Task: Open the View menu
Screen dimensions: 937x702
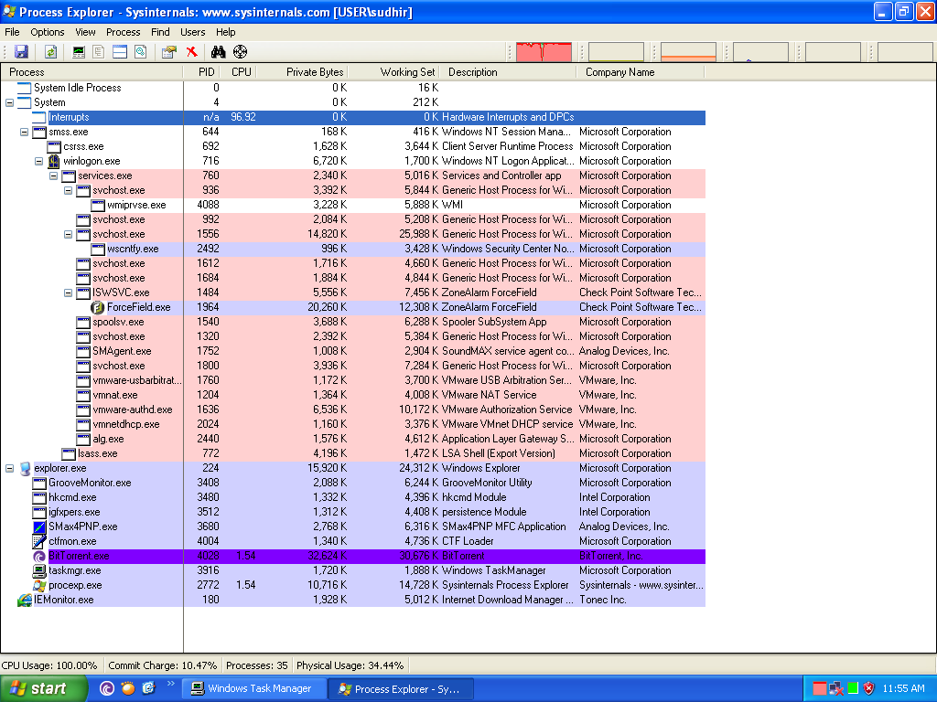Action: [x=85, y=32]
